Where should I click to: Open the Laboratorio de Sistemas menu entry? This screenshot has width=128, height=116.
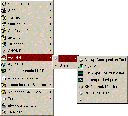(27, 85)
